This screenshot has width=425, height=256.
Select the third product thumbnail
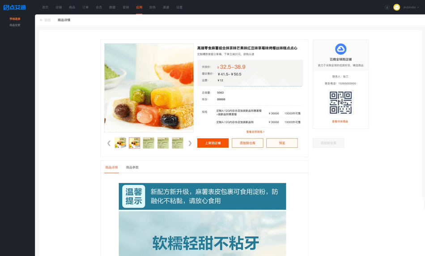click(149, 143)
